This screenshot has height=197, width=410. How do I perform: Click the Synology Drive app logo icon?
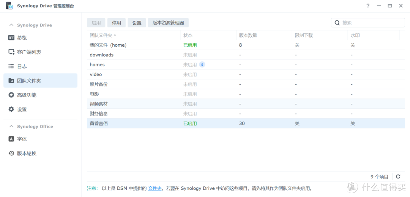pos(9,6)
